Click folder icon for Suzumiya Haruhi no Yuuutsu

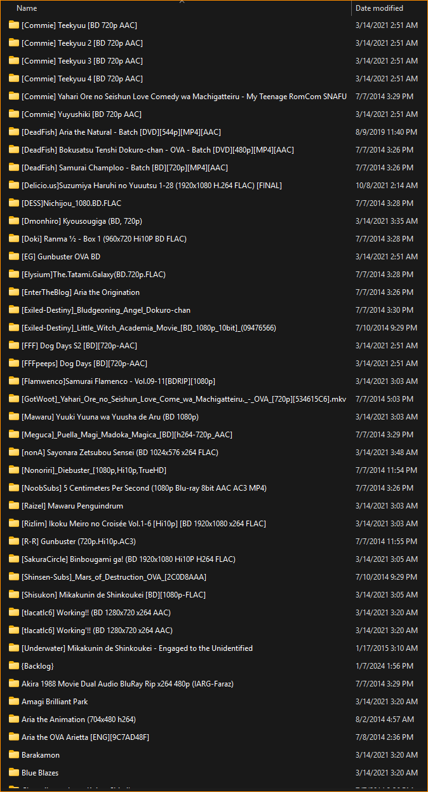[x=14, y=186]
